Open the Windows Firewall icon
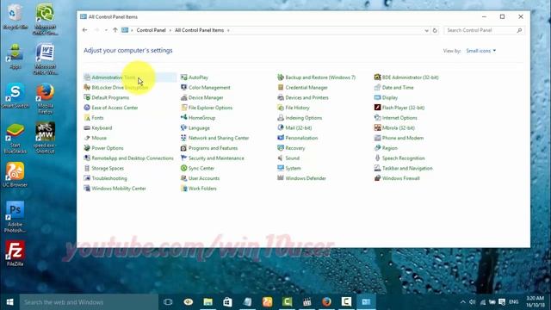The height and width of the screenshot is (310, 551). click(x=377, y=178)
